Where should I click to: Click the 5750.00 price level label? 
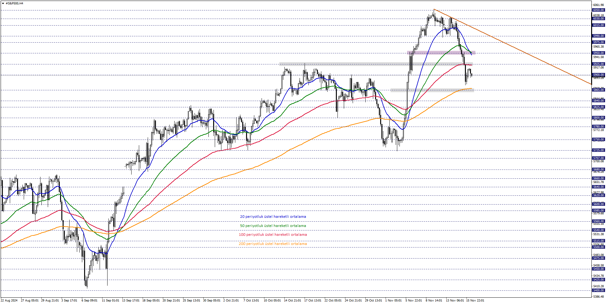coord(598,140)
